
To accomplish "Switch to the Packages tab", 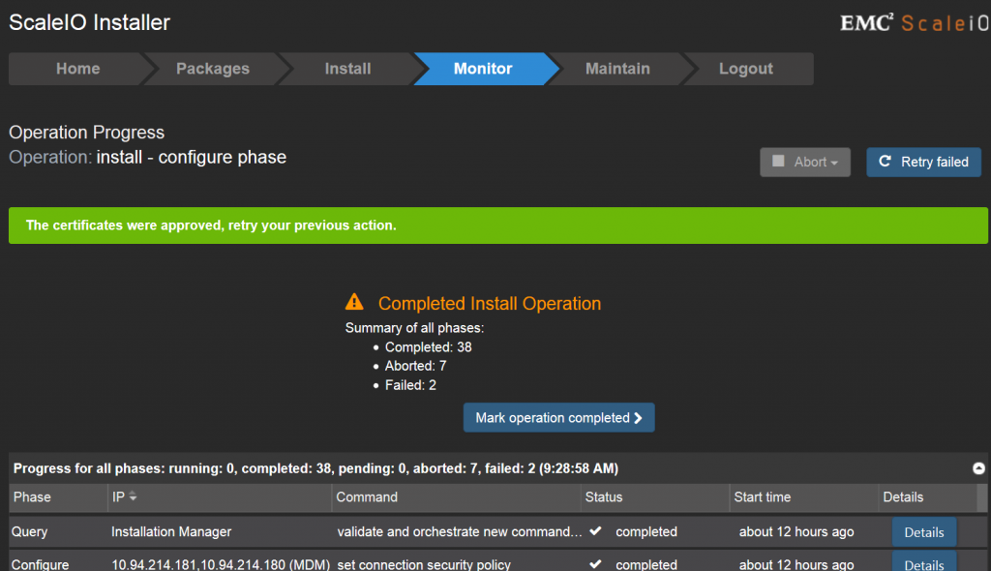I will [212, 69].
